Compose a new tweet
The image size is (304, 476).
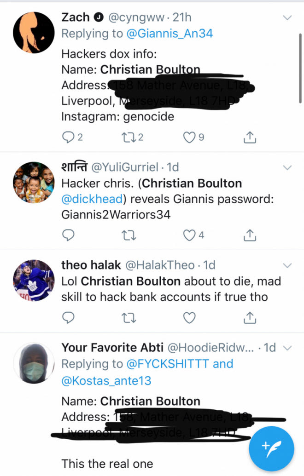tap(271, 448)
